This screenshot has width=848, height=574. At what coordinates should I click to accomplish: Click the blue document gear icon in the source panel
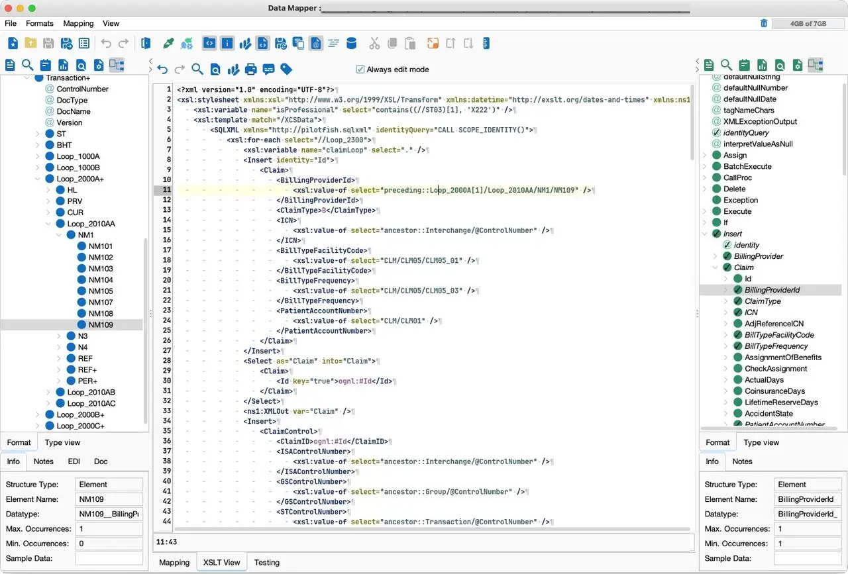pos(99,65)
